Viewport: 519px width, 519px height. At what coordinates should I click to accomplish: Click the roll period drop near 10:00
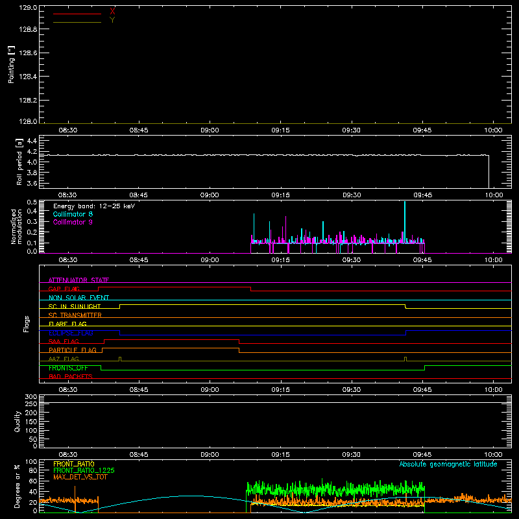(489, 171)
